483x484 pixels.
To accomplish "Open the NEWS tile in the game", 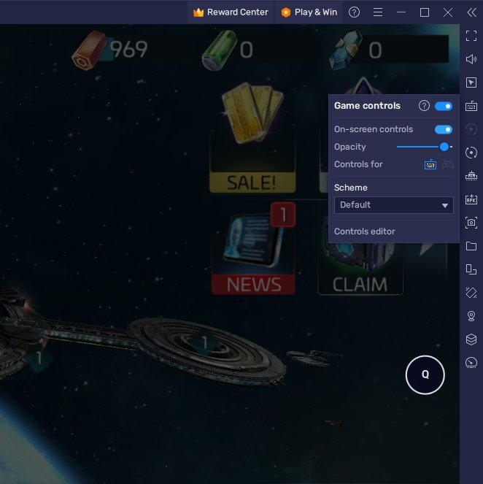I will [x=253, y=249].
